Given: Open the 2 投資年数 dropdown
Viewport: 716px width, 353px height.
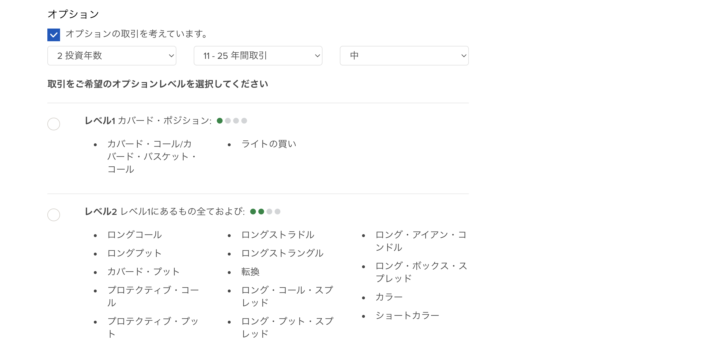Looking at the screenshot, I should pyautogui.click(x=112, y=56).
